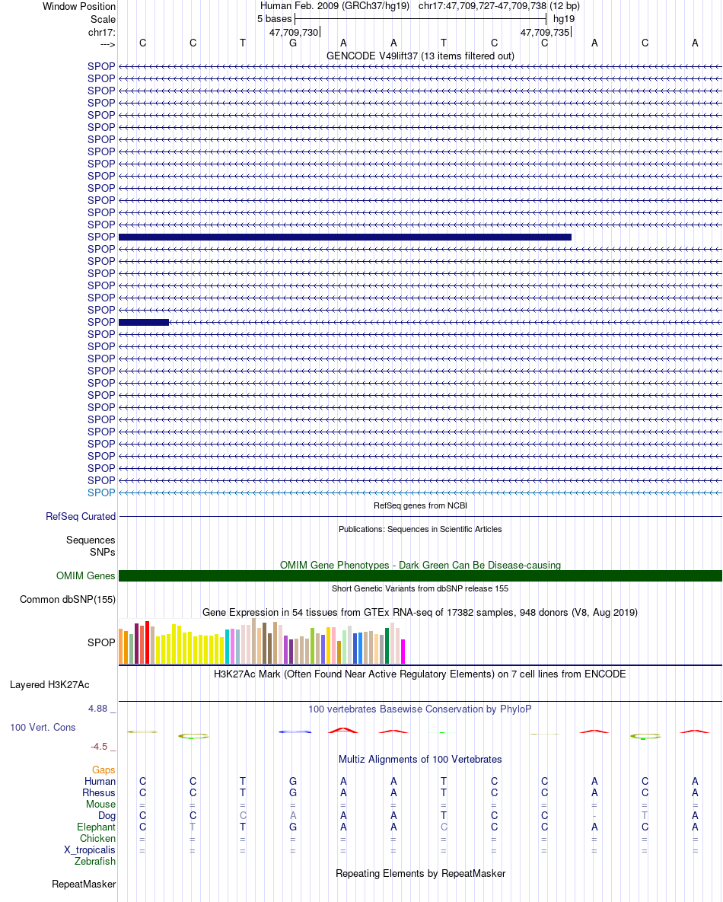723x902 pixels.
Task: Click the hg19 assembly label near the scale
Action: (564, 18)
